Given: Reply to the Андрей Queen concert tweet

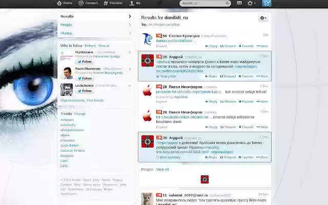Looking at the screenshot, I should pyautogui.click(x=211, y=76).
